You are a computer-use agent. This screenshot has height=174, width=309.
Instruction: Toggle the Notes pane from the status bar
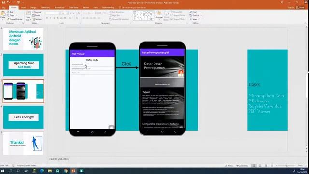(229, 166)
